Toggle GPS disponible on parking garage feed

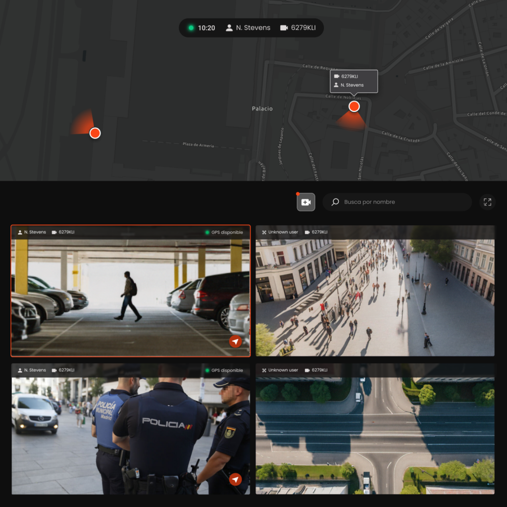point(224,232)
